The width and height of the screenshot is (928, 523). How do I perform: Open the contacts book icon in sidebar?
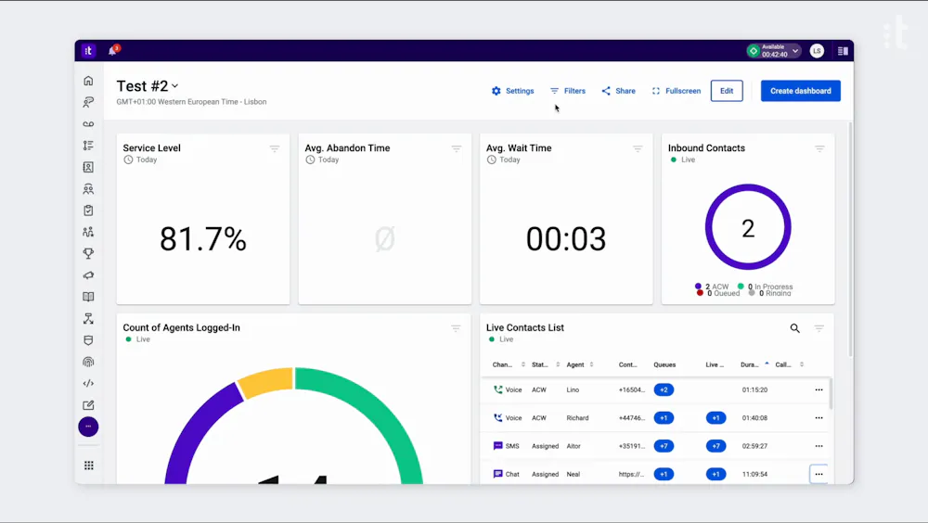[88, 168]
